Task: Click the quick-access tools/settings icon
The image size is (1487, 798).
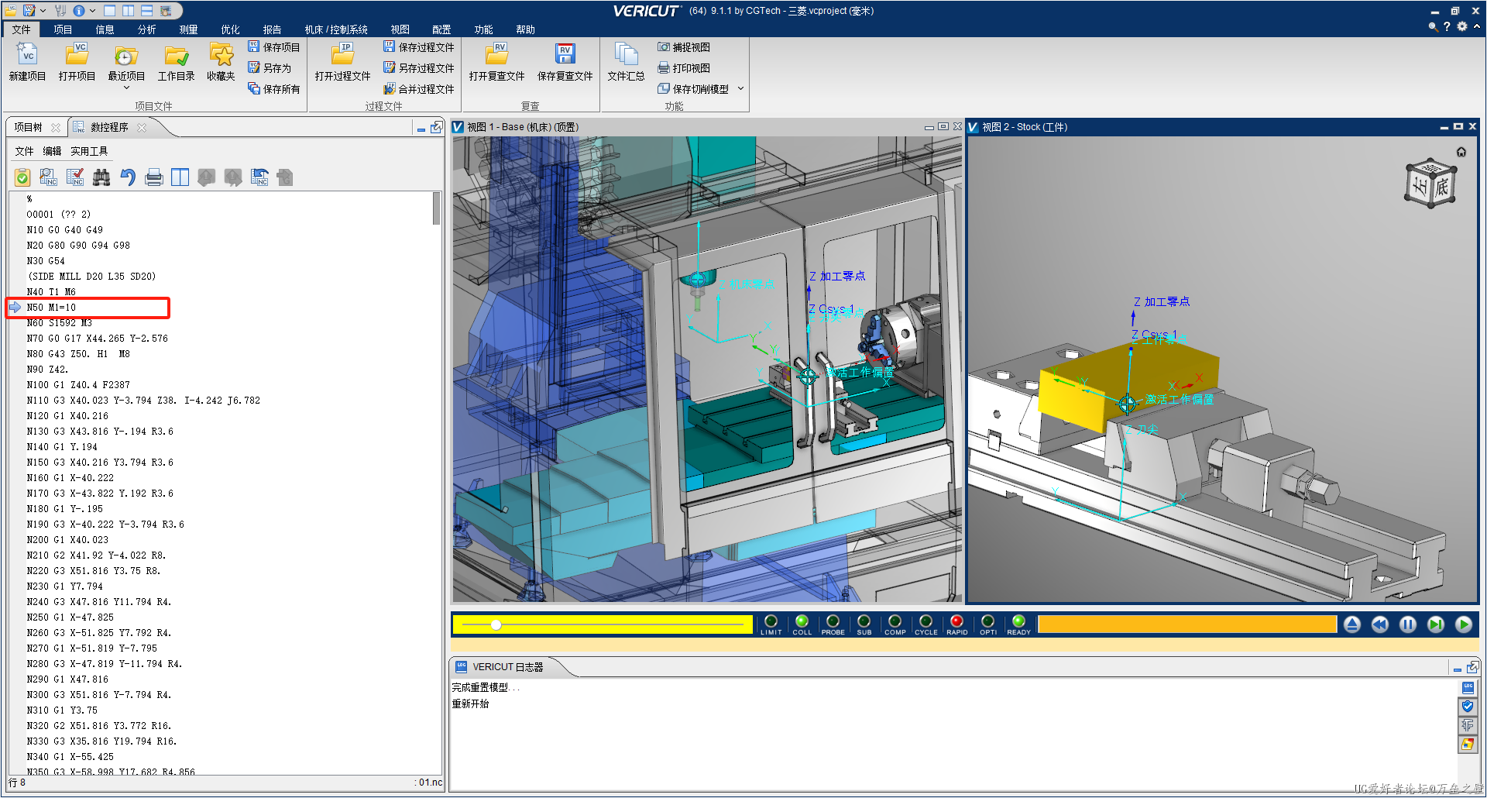Action: click(x=60, y=11)
